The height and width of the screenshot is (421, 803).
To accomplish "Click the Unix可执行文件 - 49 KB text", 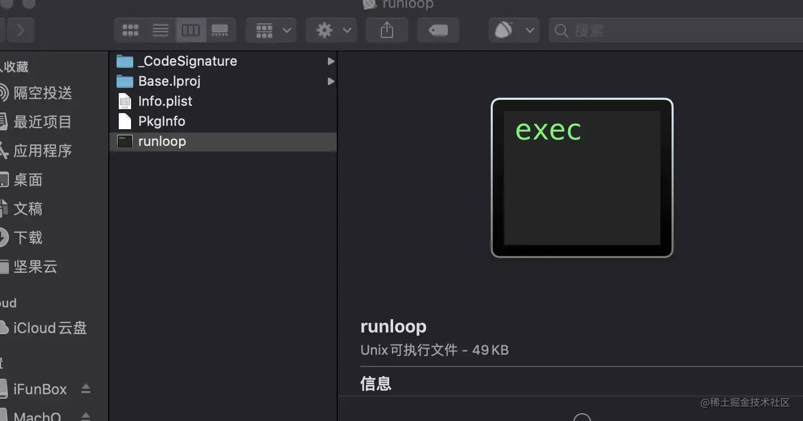I will (x=434, y=350).
